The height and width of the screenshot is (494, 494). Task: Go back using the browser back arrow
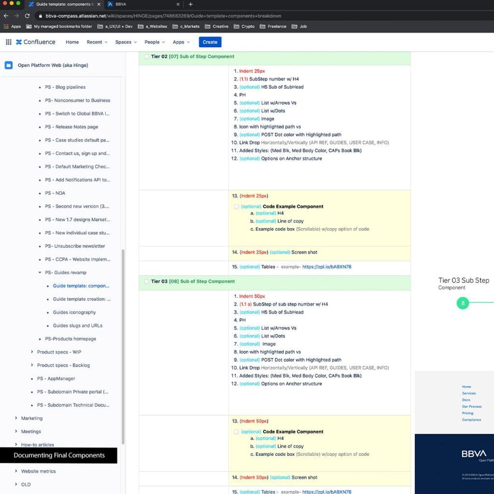(6, 15)
